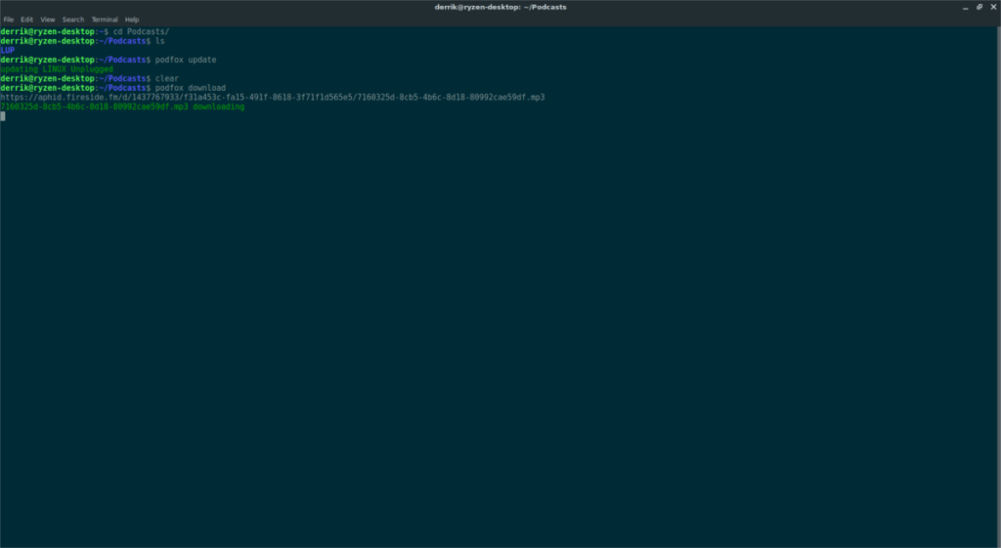This screenshot has width=1001, height=548.
Task: Open the View menu
Action: click(x=48, y=20)
